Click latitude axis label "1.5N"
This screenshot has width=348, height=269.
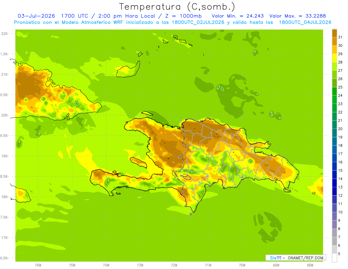(x=4, y=54)
